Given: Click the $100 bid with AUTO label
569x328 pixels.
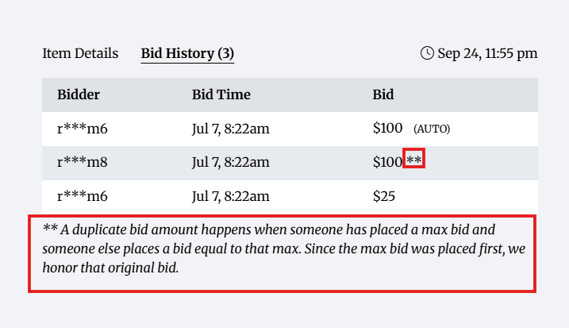Looking at the screenshot, I should coord(387,129).
